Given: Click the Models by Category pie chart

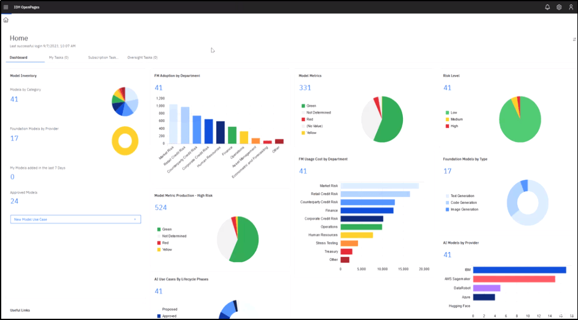Looking at the screenshot, I should pos(125,102).
